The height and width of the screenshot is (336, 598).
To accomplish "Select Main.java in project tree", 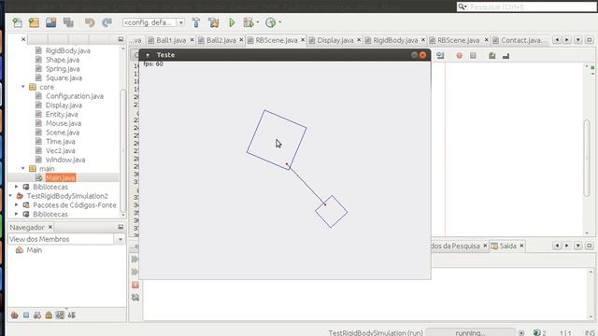I will (60, 177).
